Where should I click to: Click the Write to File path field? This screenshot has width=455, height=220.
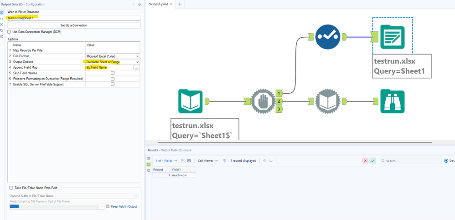(x=74, y=18)
